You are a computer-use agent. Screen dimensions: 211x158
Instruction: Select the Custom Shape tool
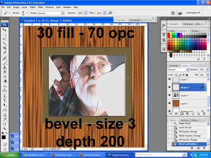[x=5, y=109]
